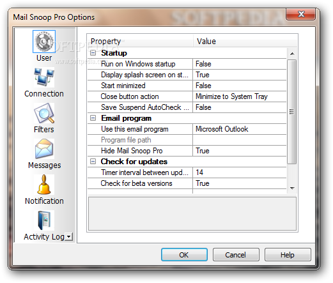Click the Microsoft Outlook value cell
Screen dimensions: 333x283
240,129
